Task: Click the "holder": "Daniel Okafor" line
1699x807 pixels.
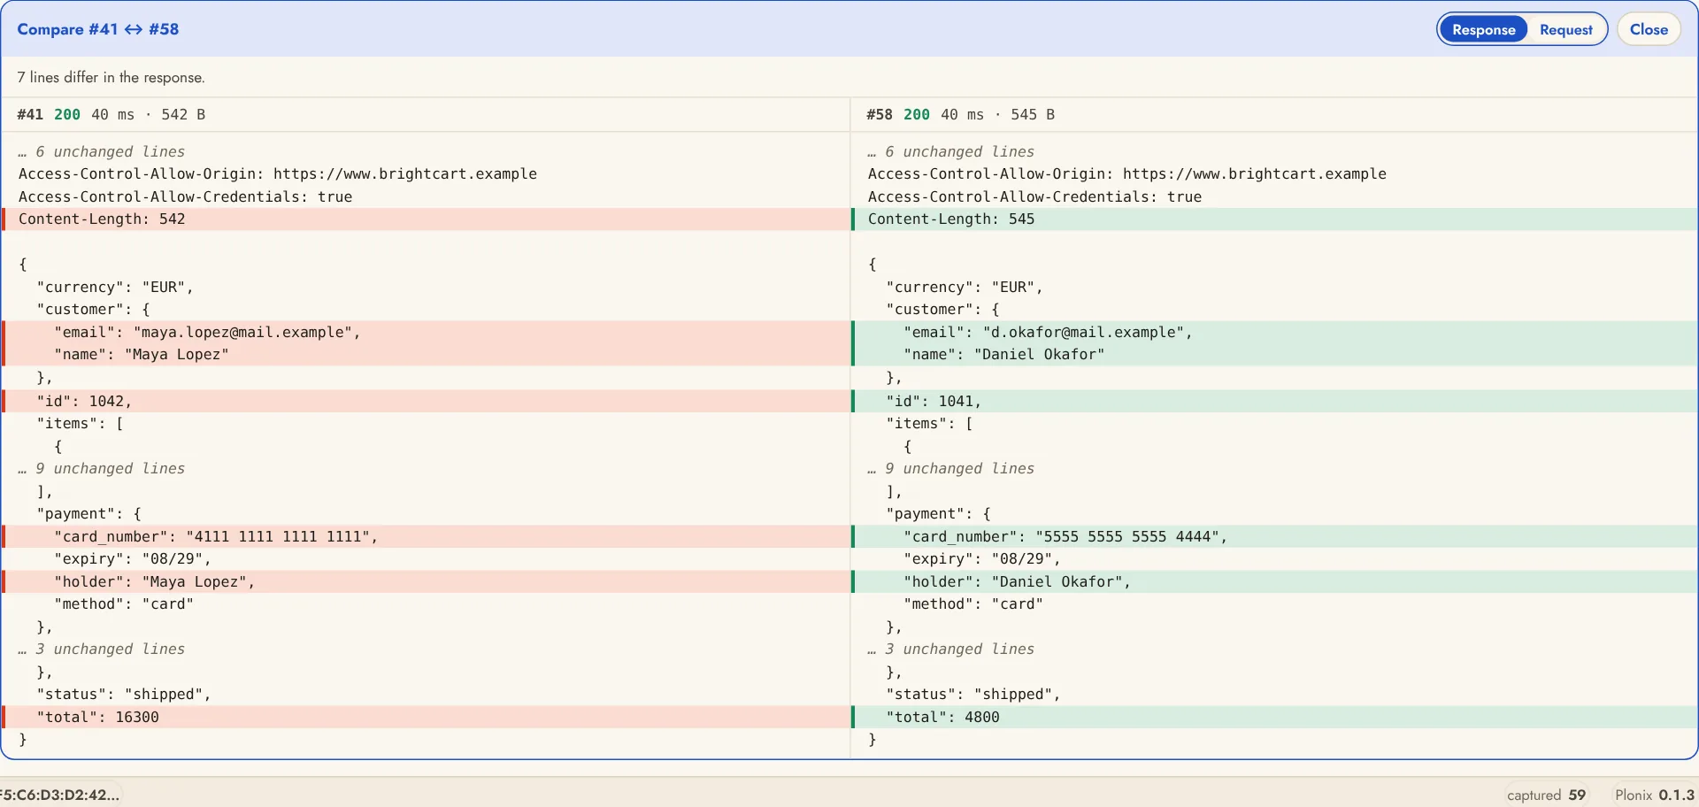Action: pyautogui.click(x=1274, y=581)
